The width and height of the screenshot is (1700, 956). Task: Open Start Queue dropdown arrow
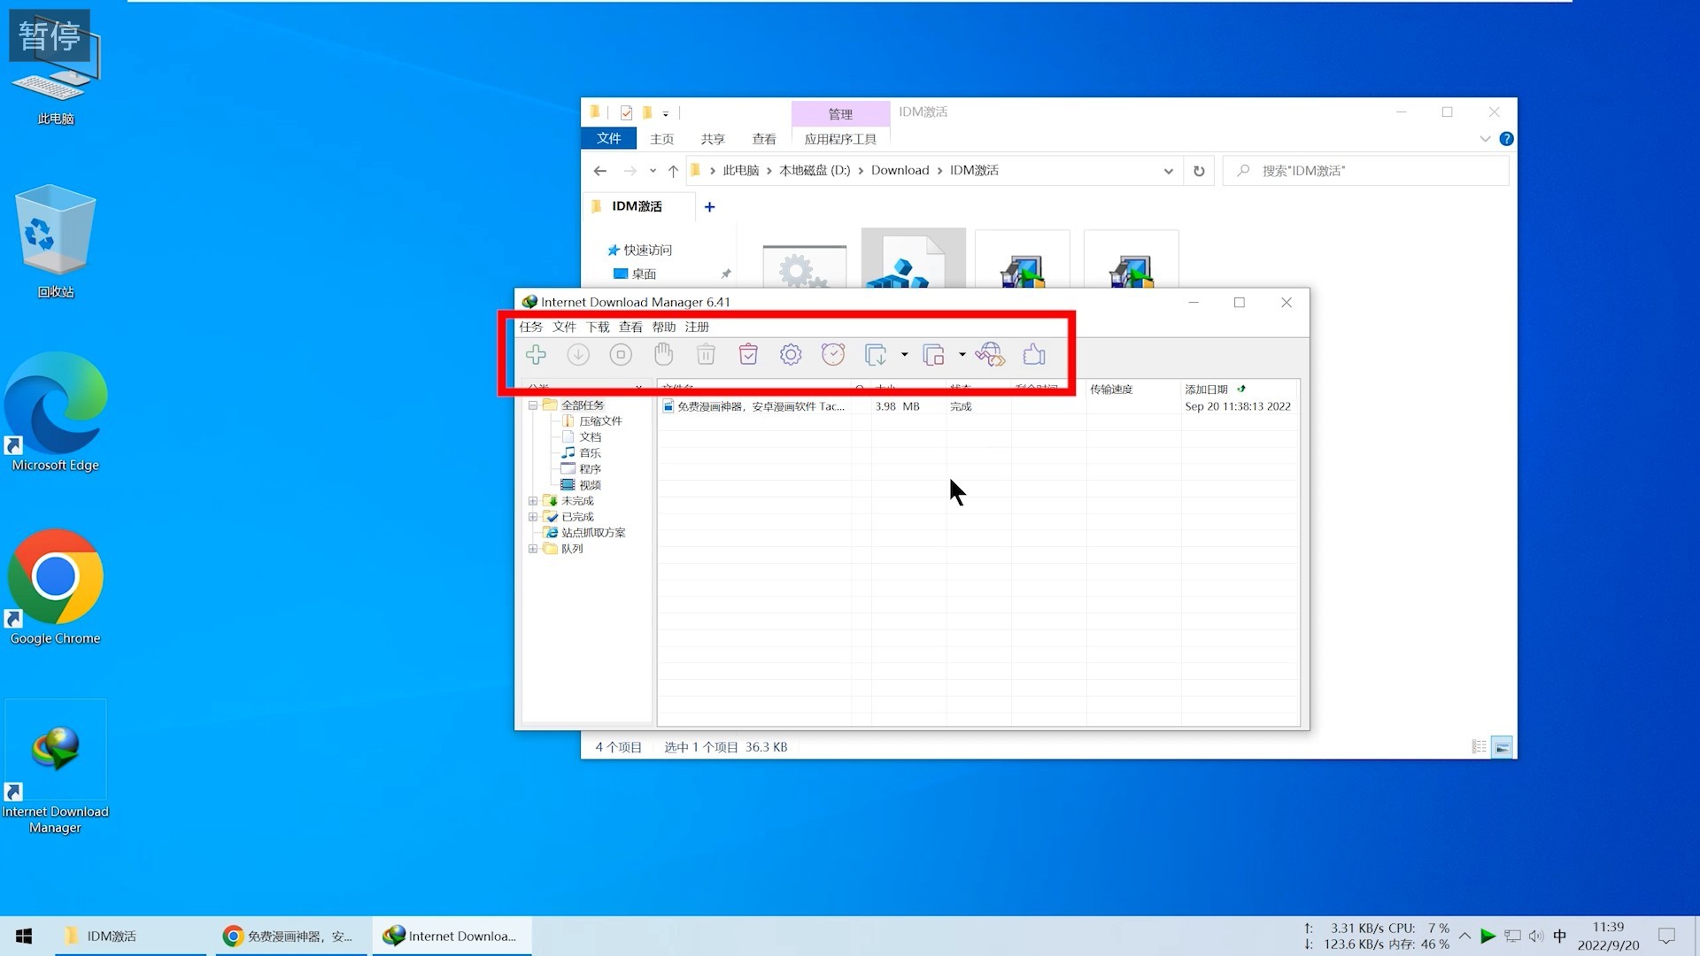tap(904, 355)
